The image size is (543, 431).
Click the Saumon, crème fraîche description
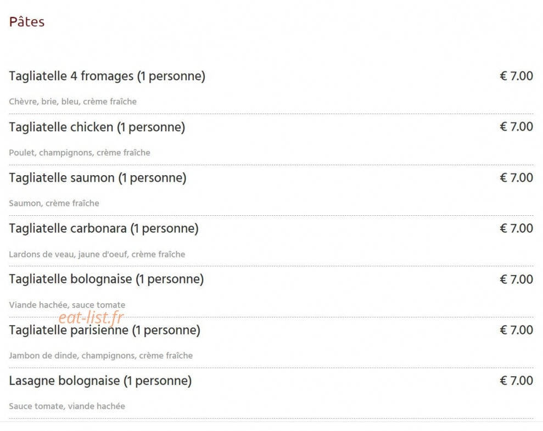click(54, 203)
